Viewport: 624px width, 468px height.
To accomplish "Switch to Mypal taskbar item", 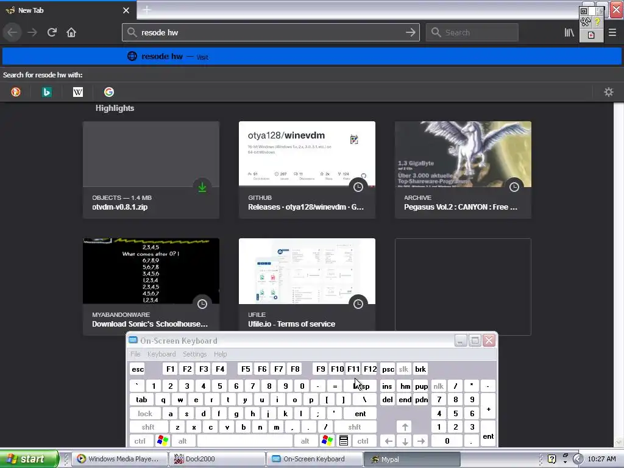I will pos(412,459).
